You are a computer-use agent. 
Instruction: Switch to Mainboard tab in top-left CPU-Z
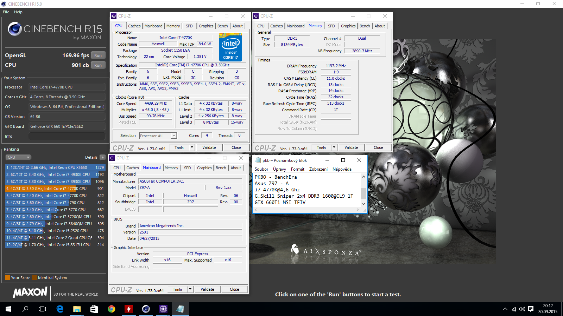click(x=153, y=26)
